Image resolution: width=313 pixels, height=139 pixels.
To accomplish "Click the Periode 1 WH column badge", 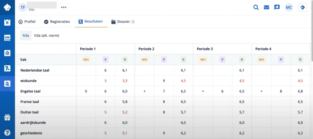I will (86, 59).
